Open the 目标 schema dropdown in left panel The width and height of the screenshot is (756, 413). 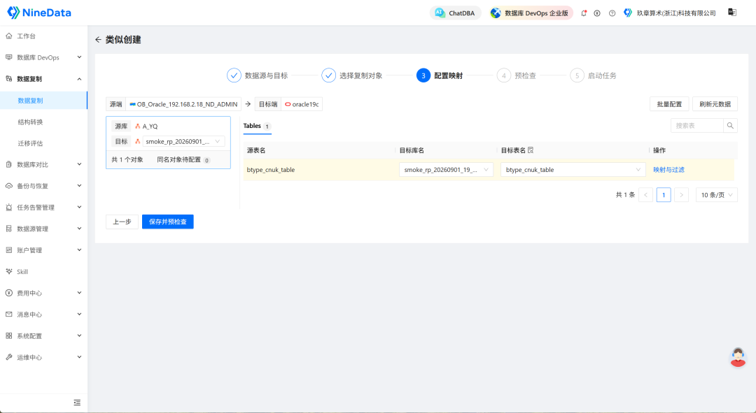click(183, 141)
